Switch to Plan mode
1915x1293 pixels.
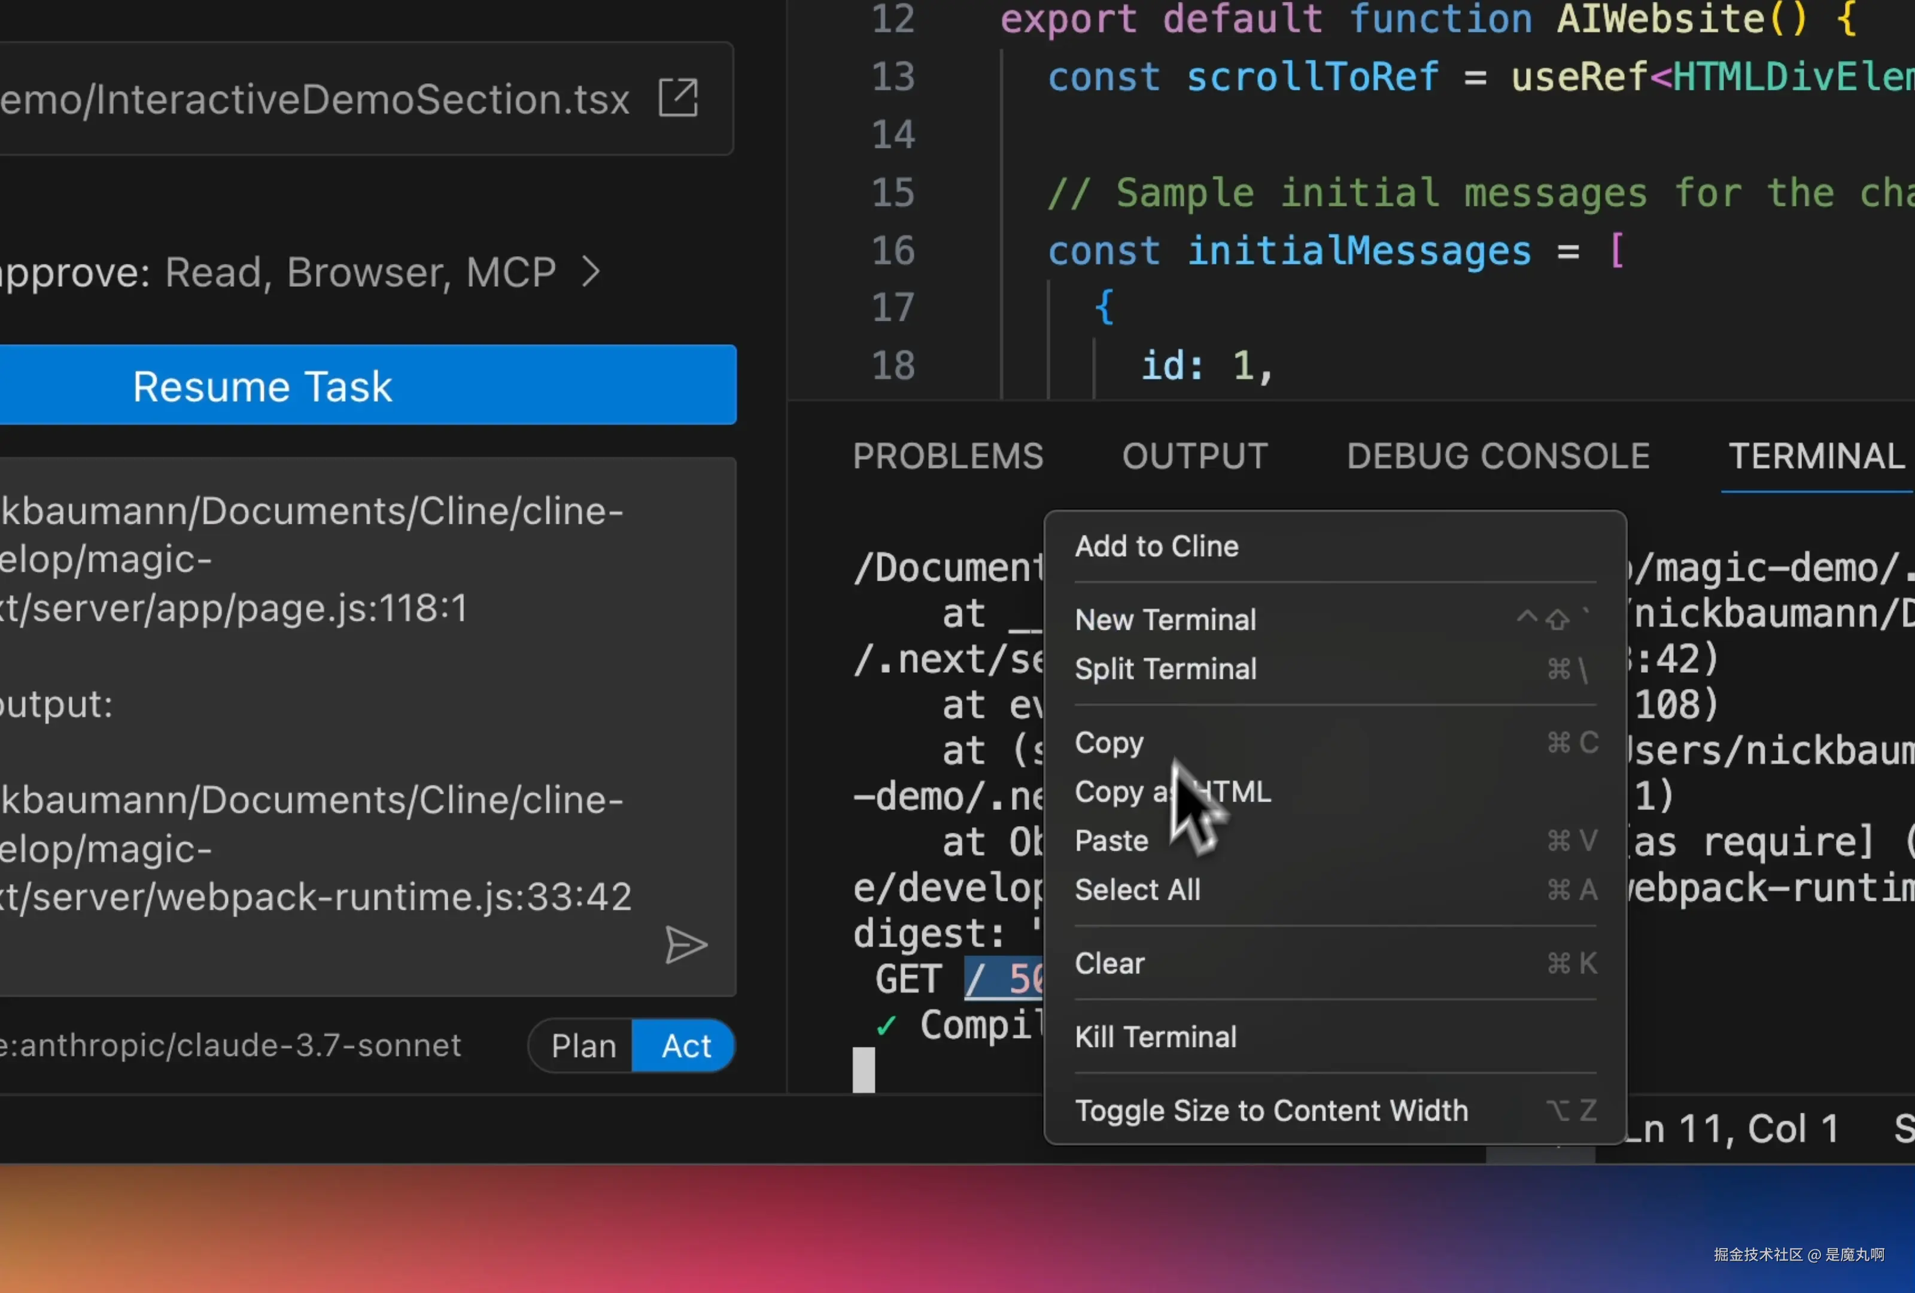[x=582, y=1046]
